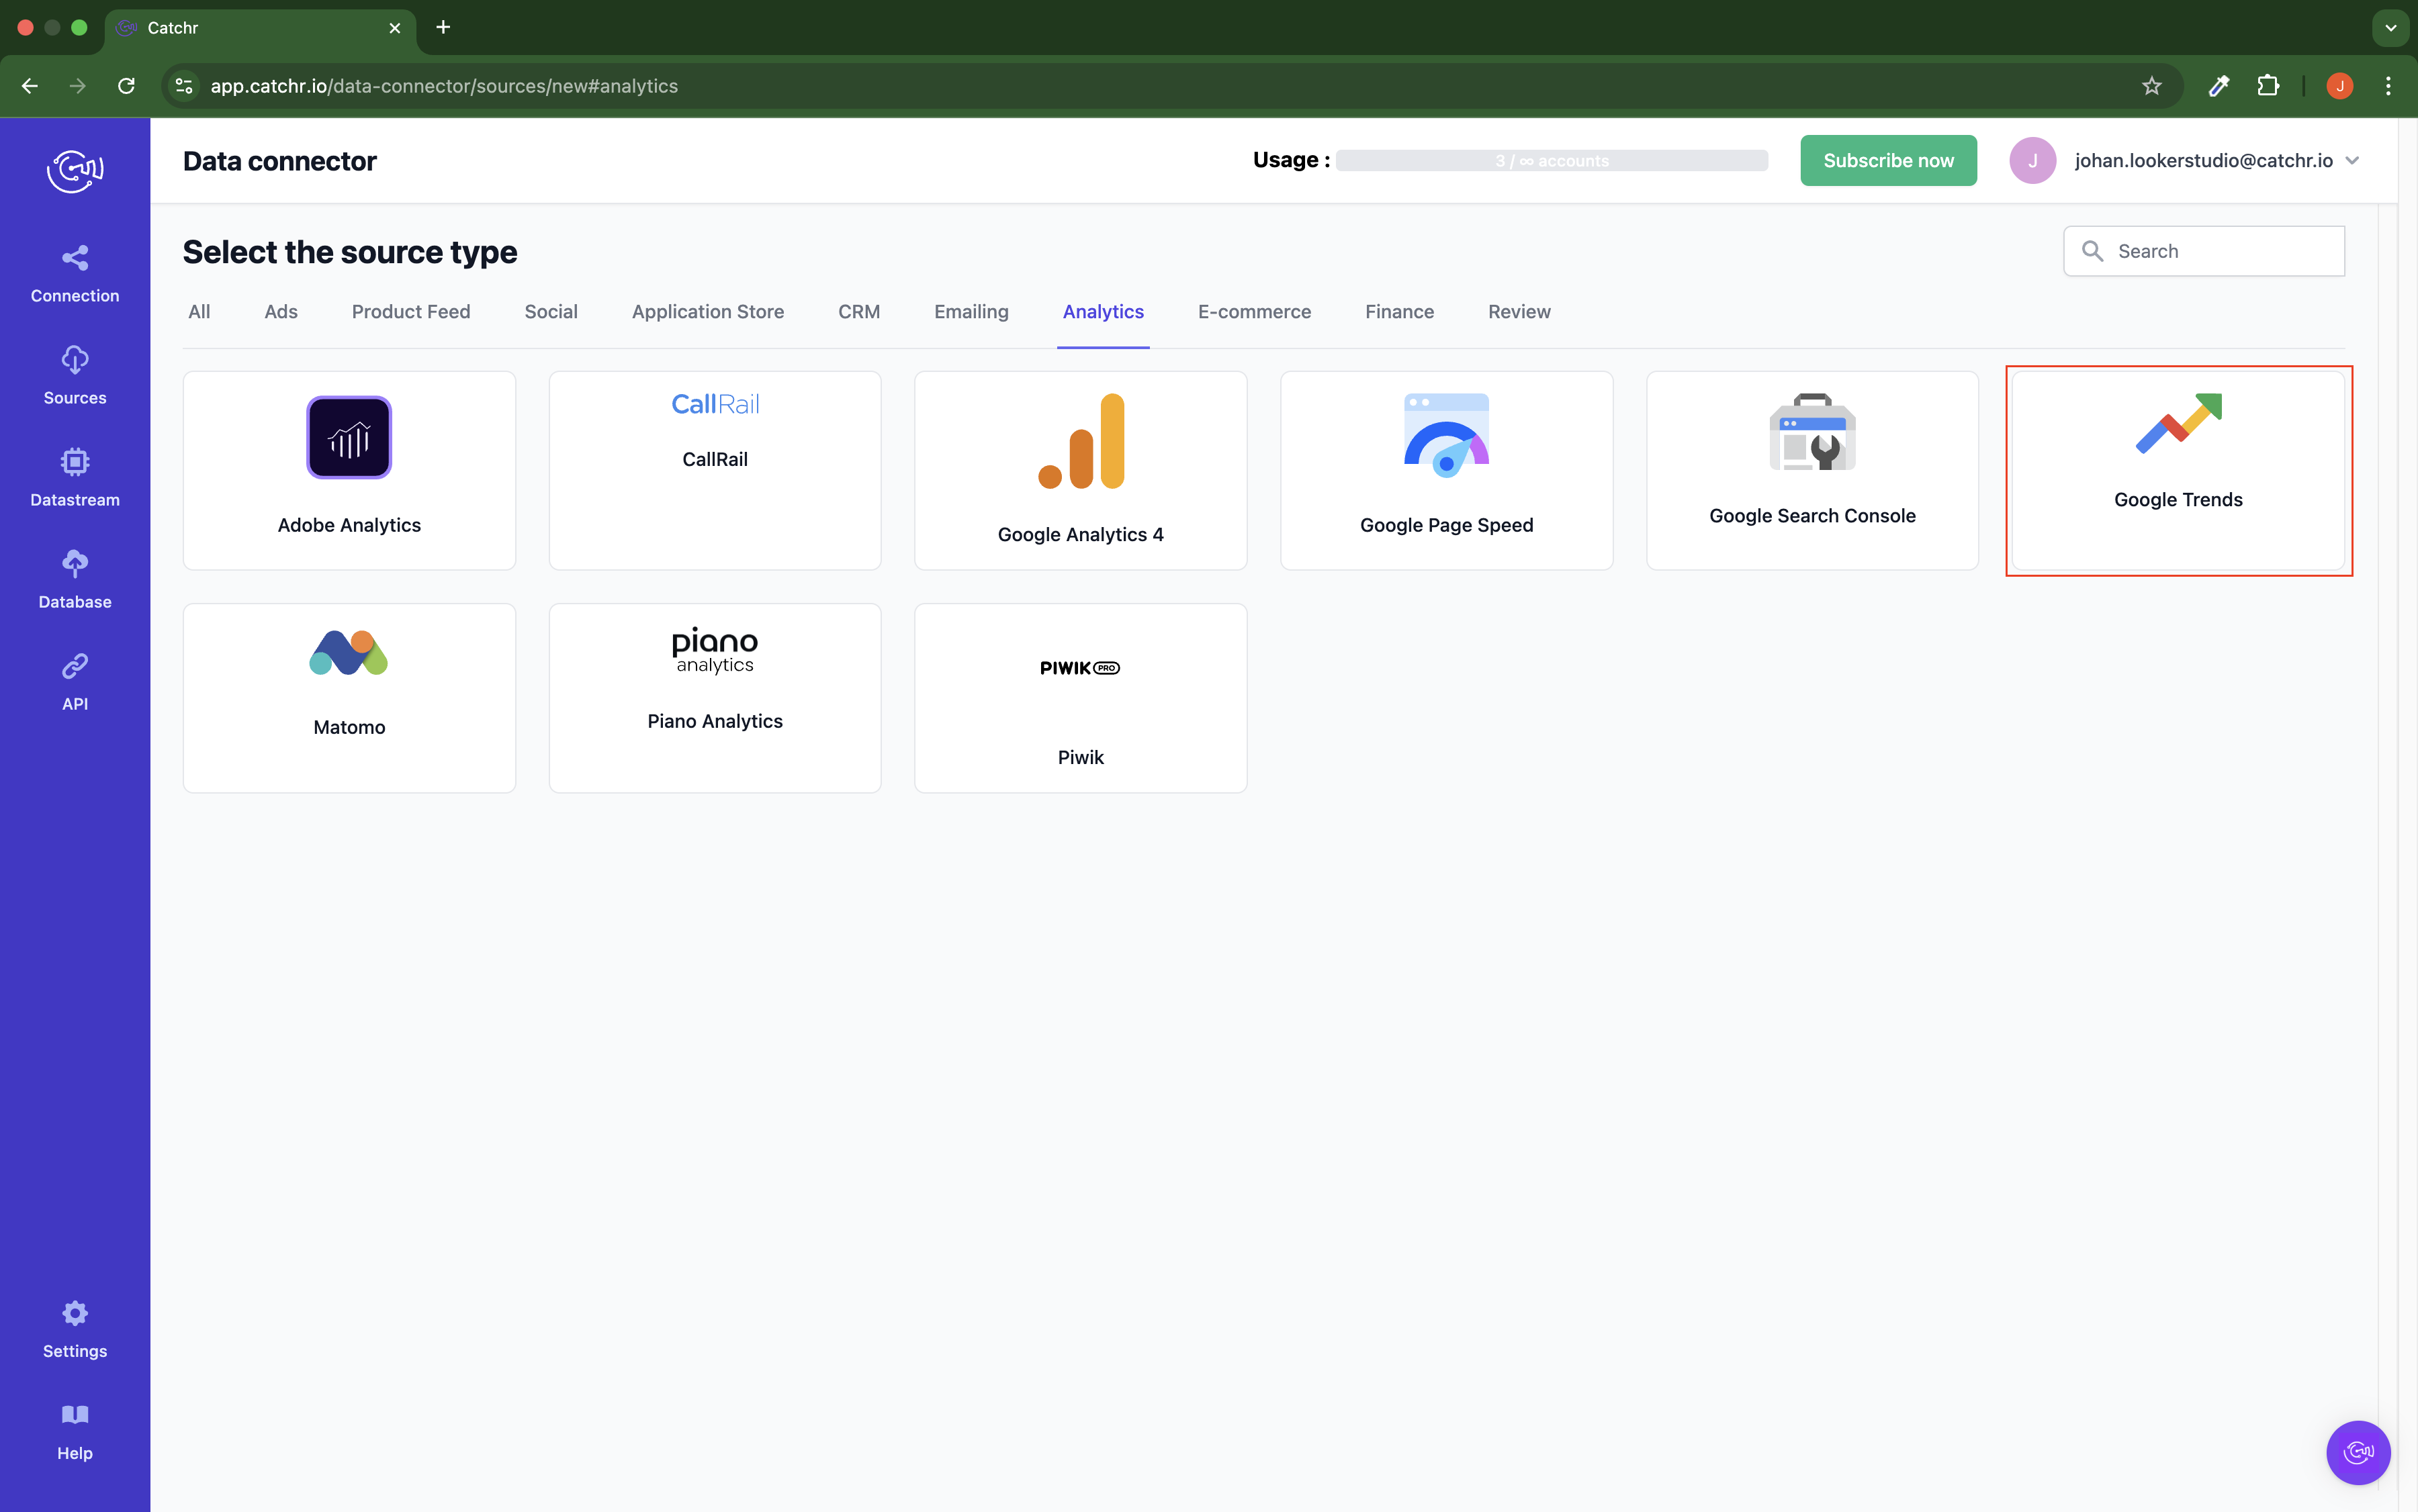The height and width of the screenshot is (1512, 2418).
Task: Select the Google Search Console source
Action: tap(1811, 470)
